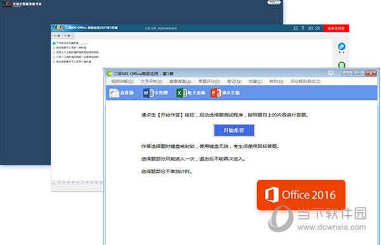Click the red 结束选择题 button
This screenshot has width=381, height=245.
[336, 28]
